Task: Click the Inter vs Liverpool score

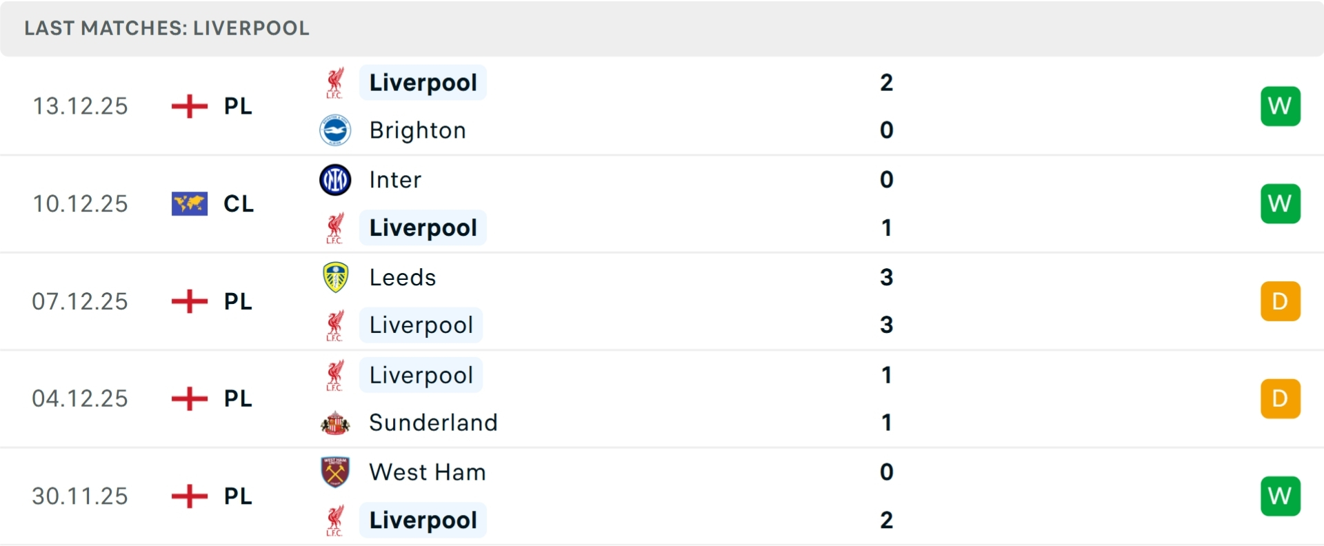Action: 886,203
